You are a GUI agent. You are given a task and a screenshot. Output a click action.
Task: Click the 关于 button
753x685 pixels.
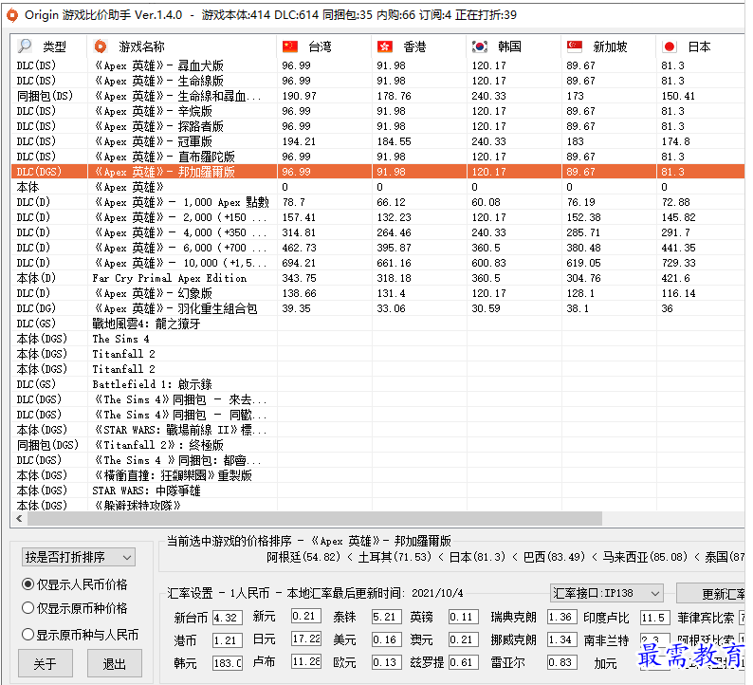[x=46, y=663]
